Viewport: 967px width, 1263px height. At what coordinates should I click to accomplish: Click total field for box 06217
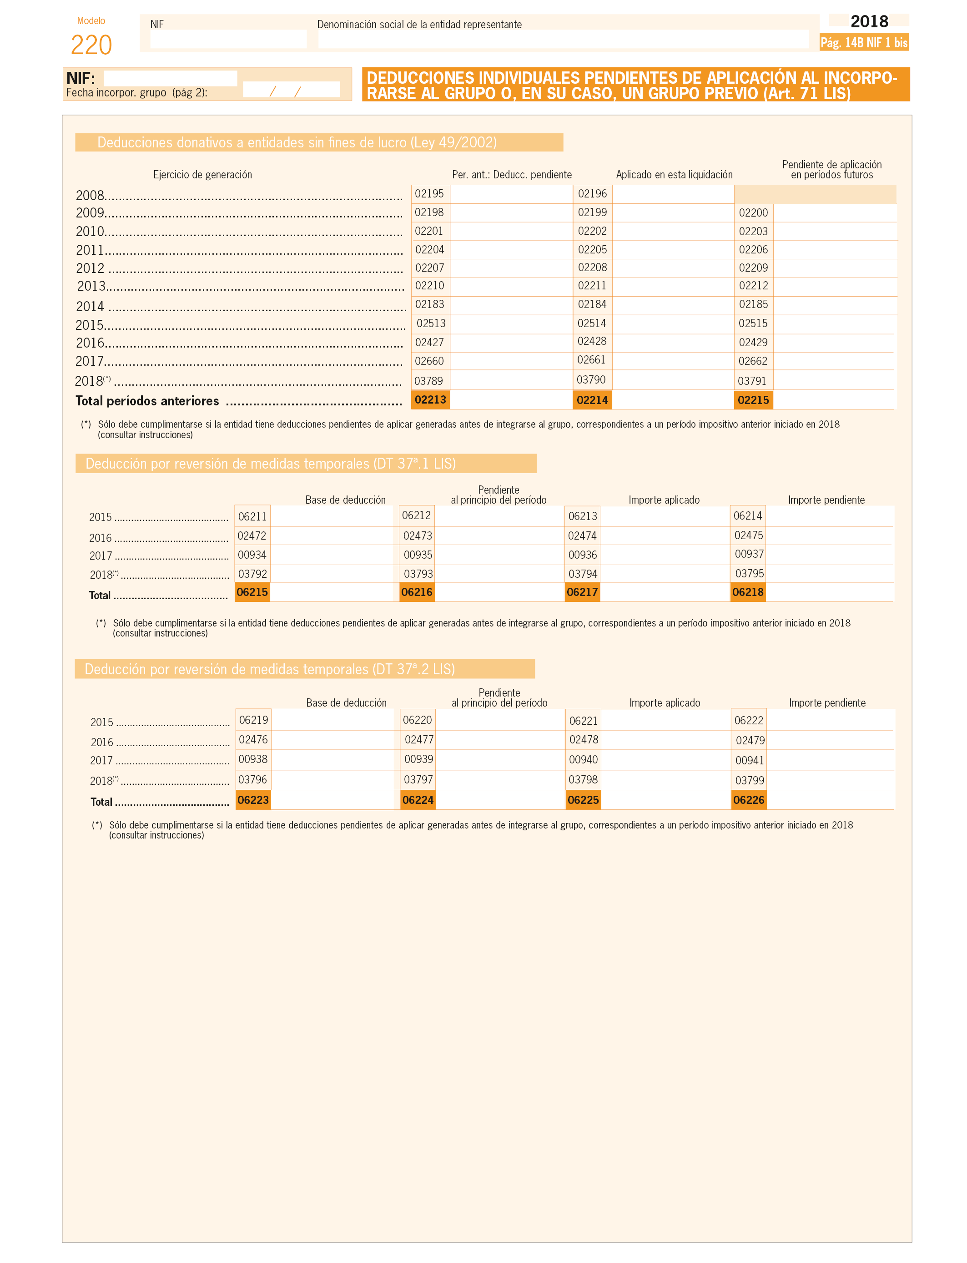click(x=665, y=592)
